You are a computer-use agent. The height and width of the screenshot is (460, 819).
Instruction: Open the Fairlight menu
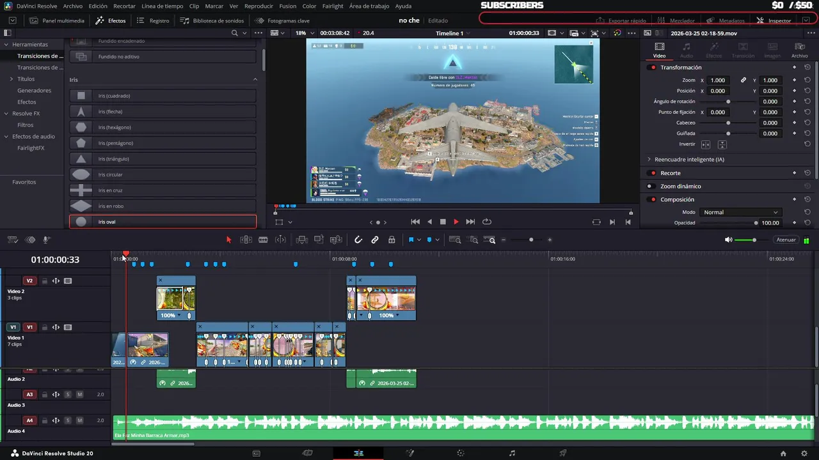[x=333, y=6]
